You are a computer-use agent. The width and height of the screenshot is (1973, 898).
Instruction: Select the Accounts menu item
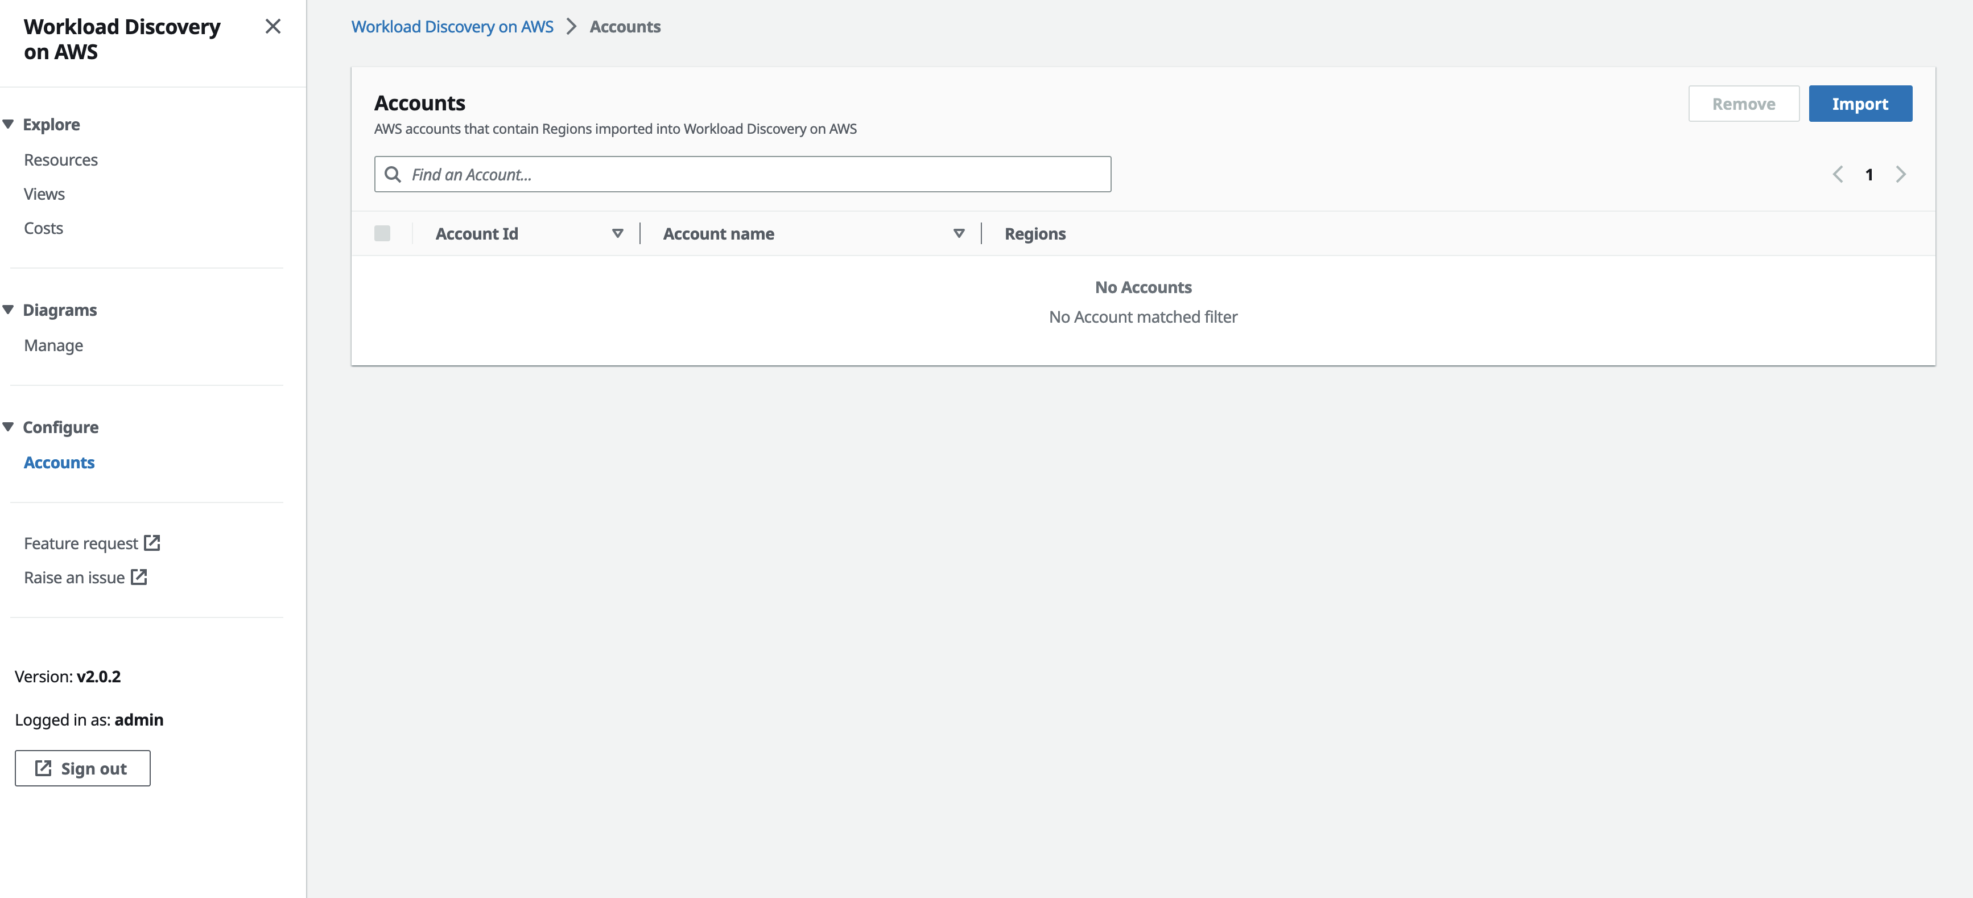click(59, 461)
